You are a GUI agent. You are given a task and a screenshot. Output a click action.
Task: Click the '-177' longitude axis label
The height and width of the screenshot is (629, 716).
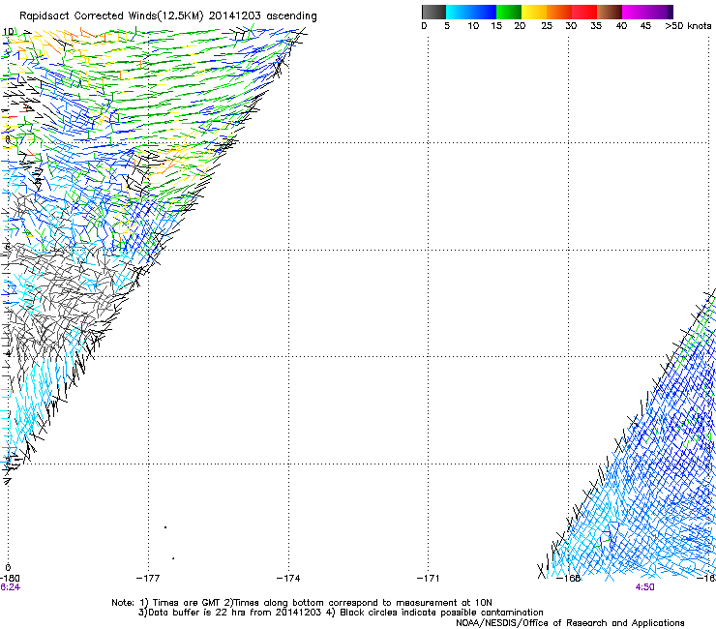tap(148, 579)
